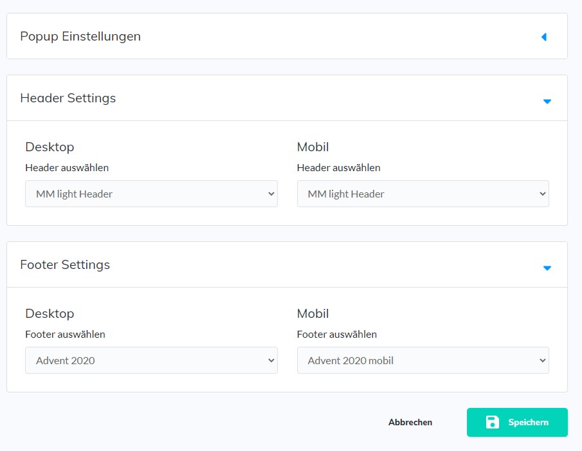The height and width of the screenshot is (451, 582).
Task: Expand Popup Einstellungen with the left-pointing arrow
Action: (x=543, y=37)
